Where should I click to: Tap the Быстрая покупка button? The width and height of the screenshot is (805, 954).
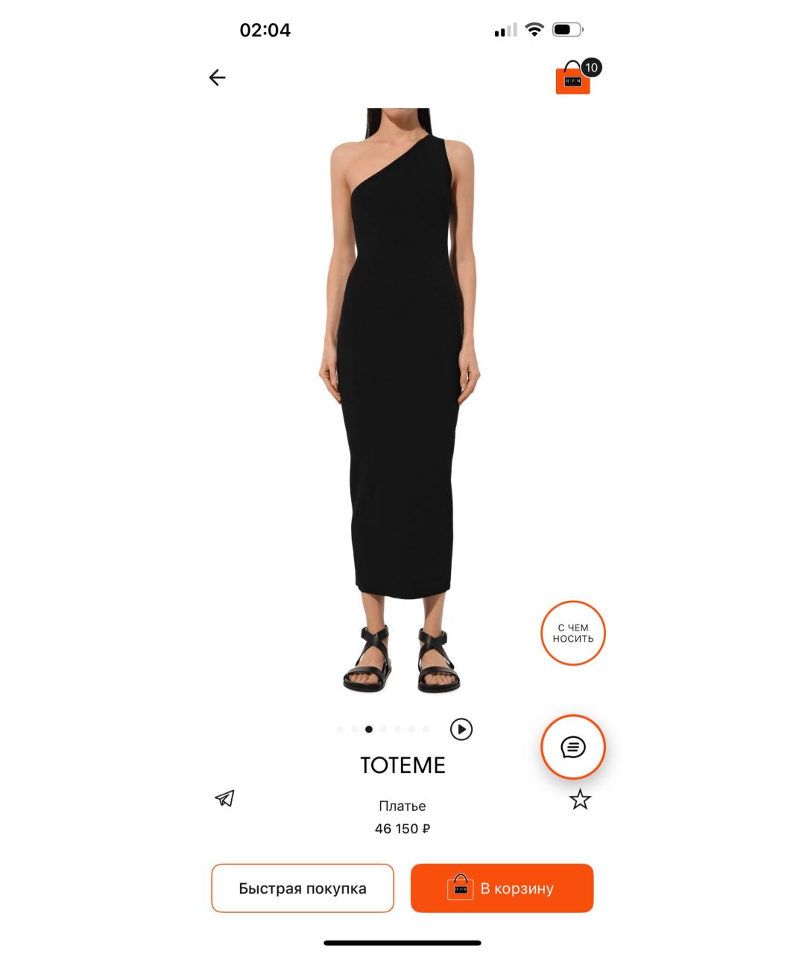pos(303,888)
